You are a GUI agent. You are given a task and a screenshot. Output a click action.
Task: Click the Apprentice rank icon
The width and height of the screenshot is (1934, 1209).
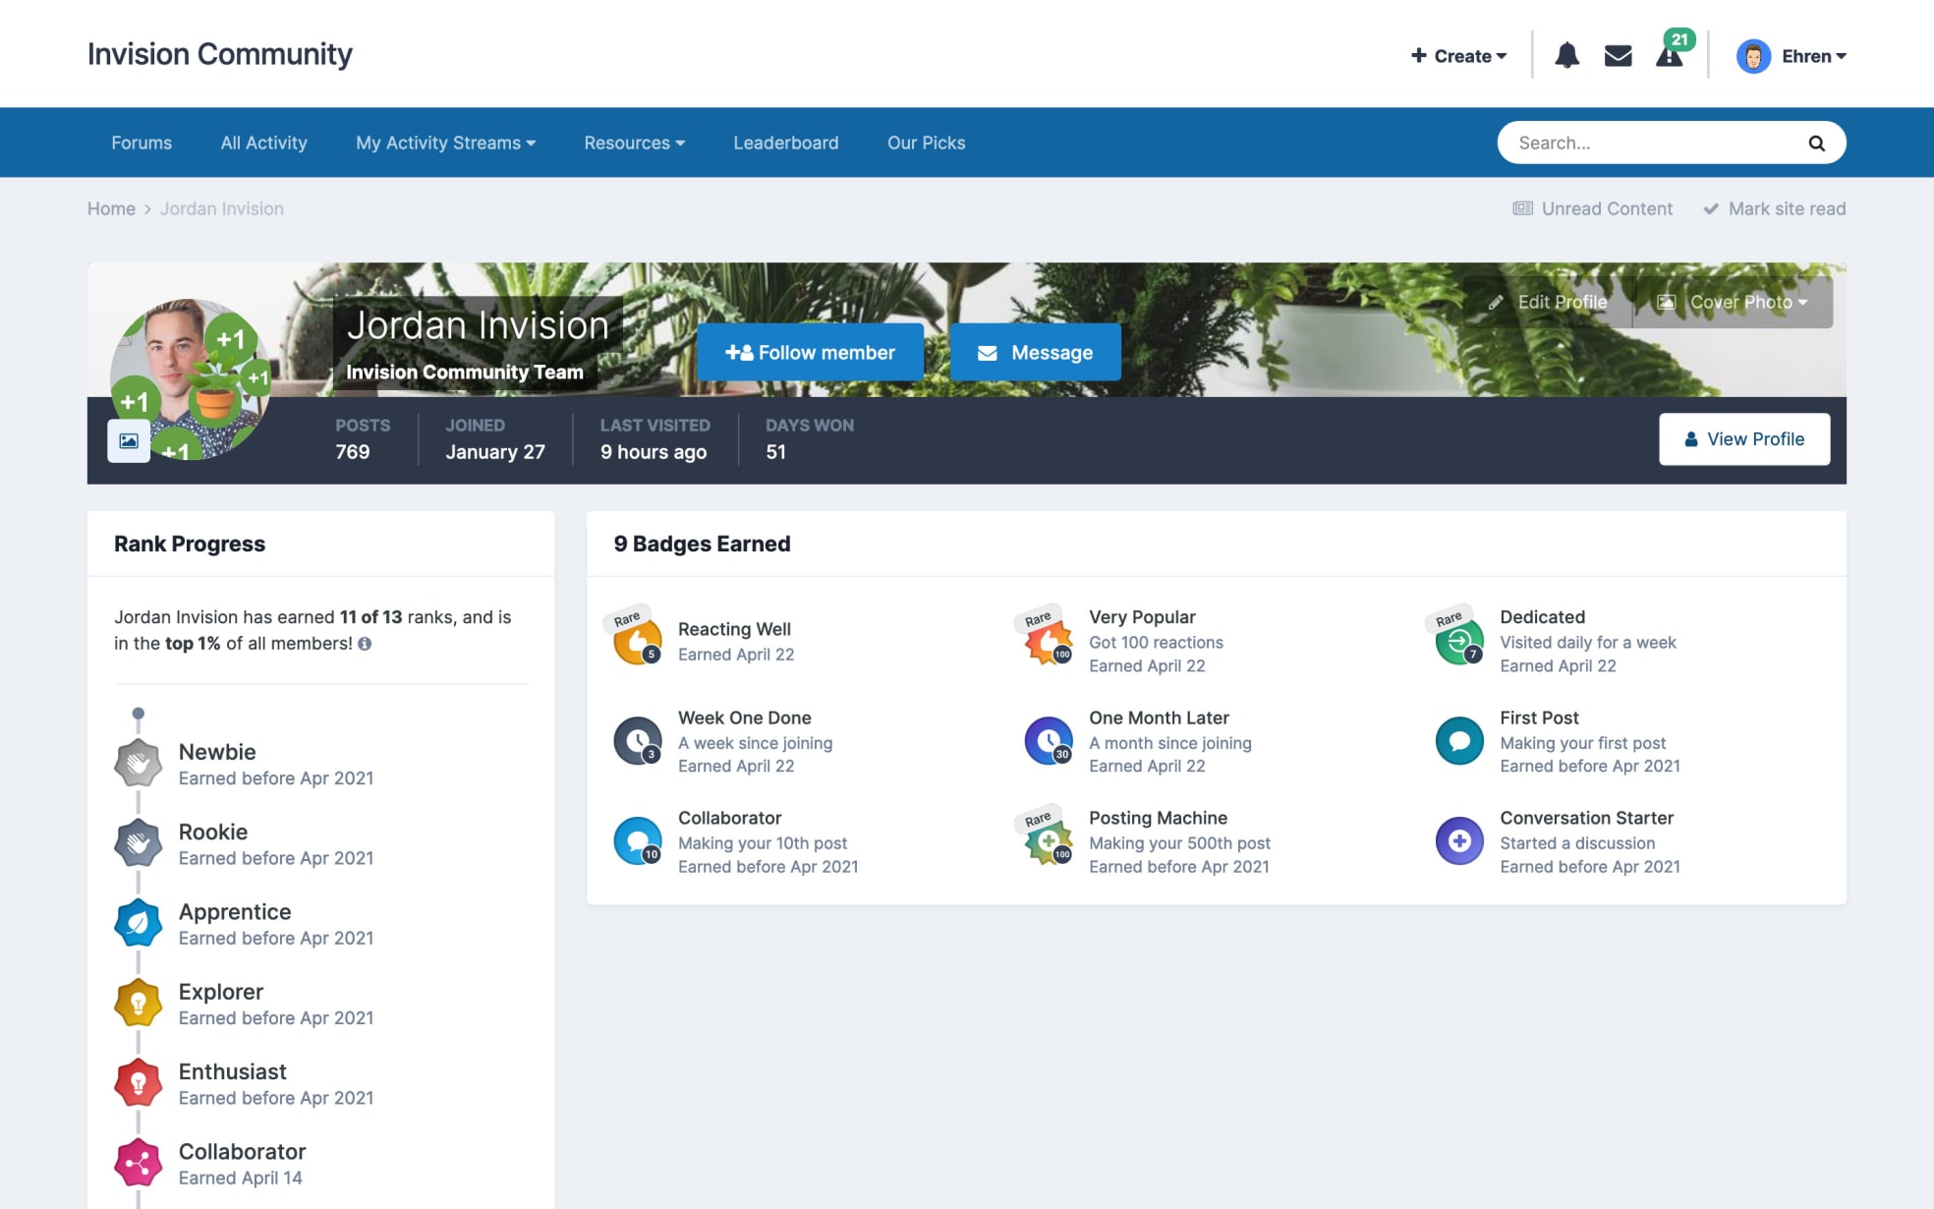(x=138, y=923)
